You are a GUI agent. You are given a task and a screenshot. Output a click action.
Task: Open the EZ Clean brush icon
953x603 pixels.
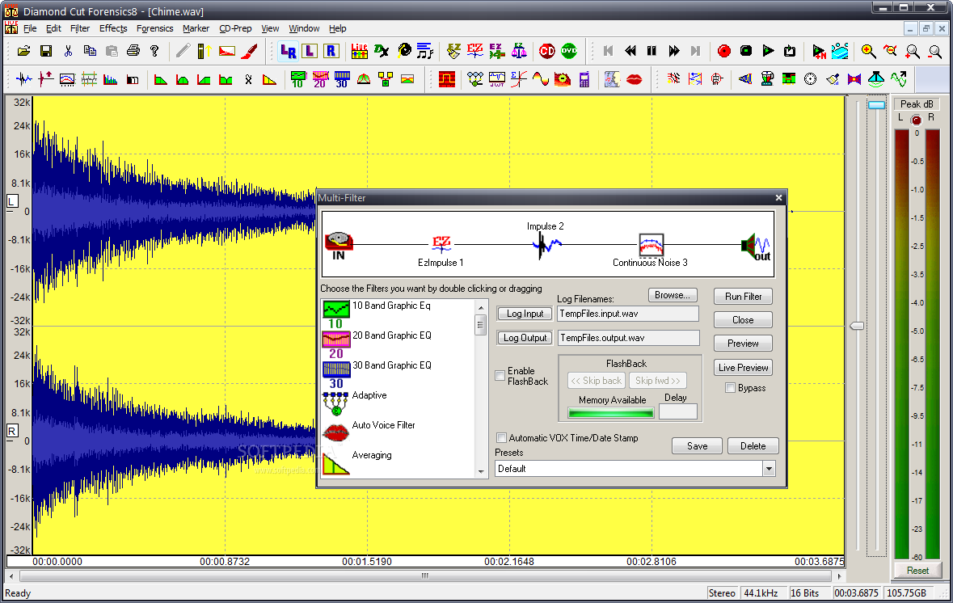click(x=453, y=51)
